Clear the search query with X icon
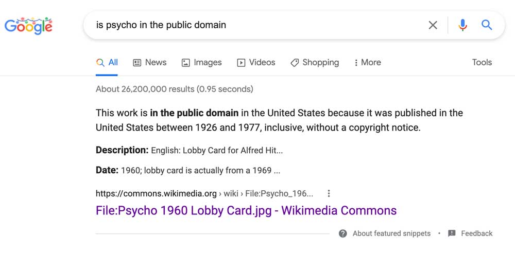515x254 pixels. tap(433, 25)
